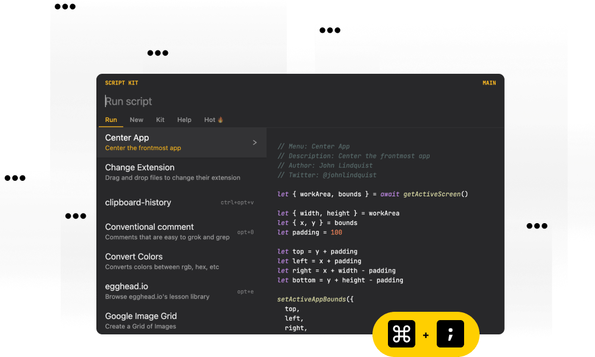Click the getActiveScreen() code line
Screen dimensions: 595x357
[372, 194]
